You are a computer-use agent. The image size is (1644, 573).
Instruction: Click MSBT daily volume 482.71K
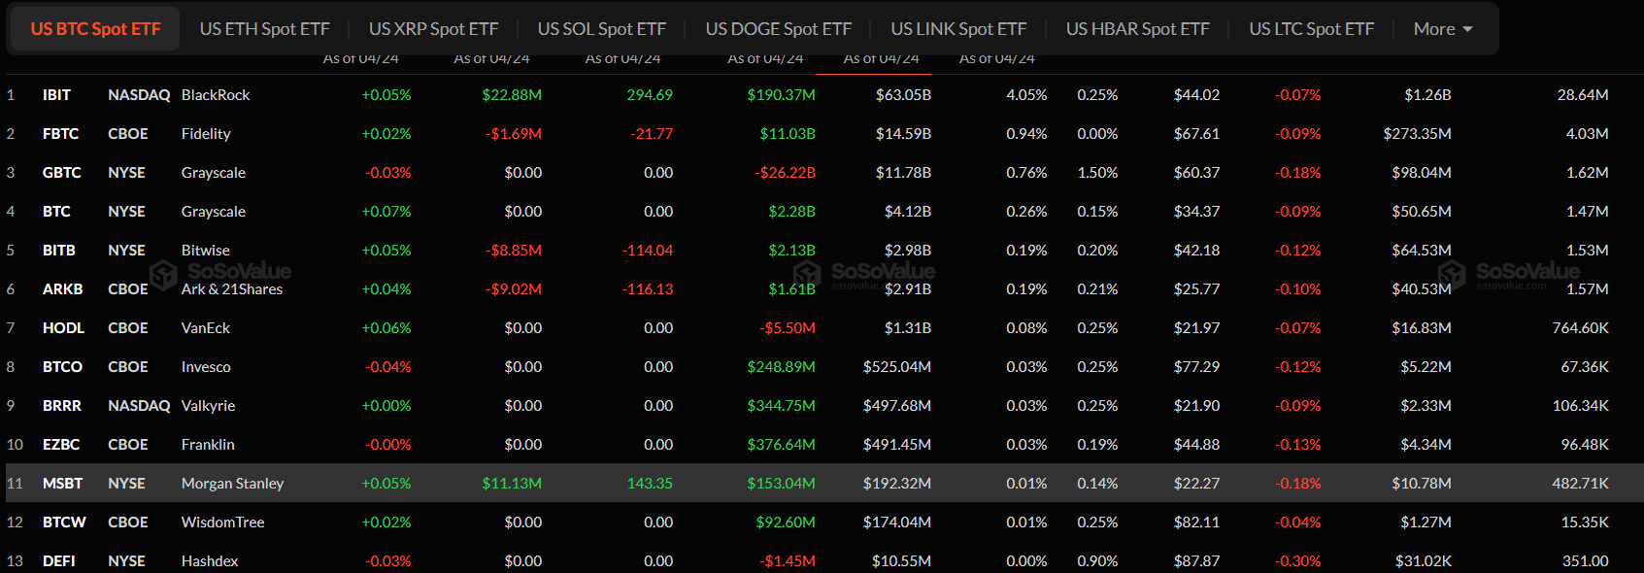(1580, 484)
